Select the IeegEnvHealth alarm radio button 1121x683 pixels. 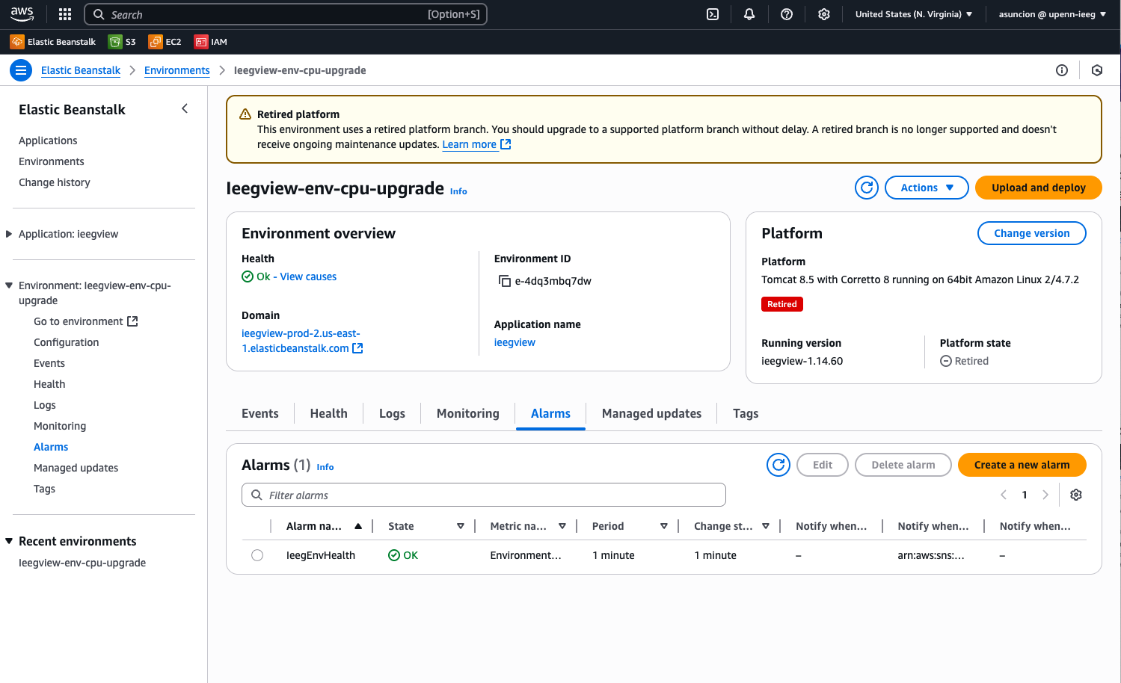(x=257, y=555)
